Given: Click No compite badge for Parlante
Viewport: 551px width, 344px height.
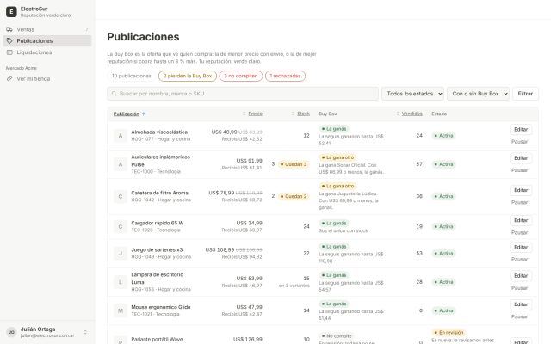Looking at the screenshot, I should (x=337, y=336).
